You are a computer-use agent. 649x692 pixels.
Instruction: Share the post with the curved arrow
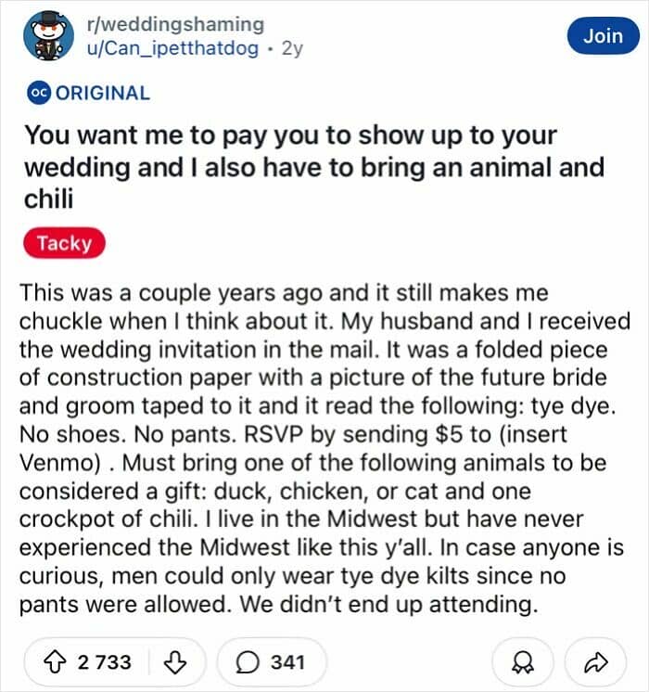coord(595,662)
